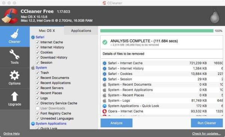The image size is (225, 137).
Task: Switch to the Applications tab
Action: (x=81, y=31)
